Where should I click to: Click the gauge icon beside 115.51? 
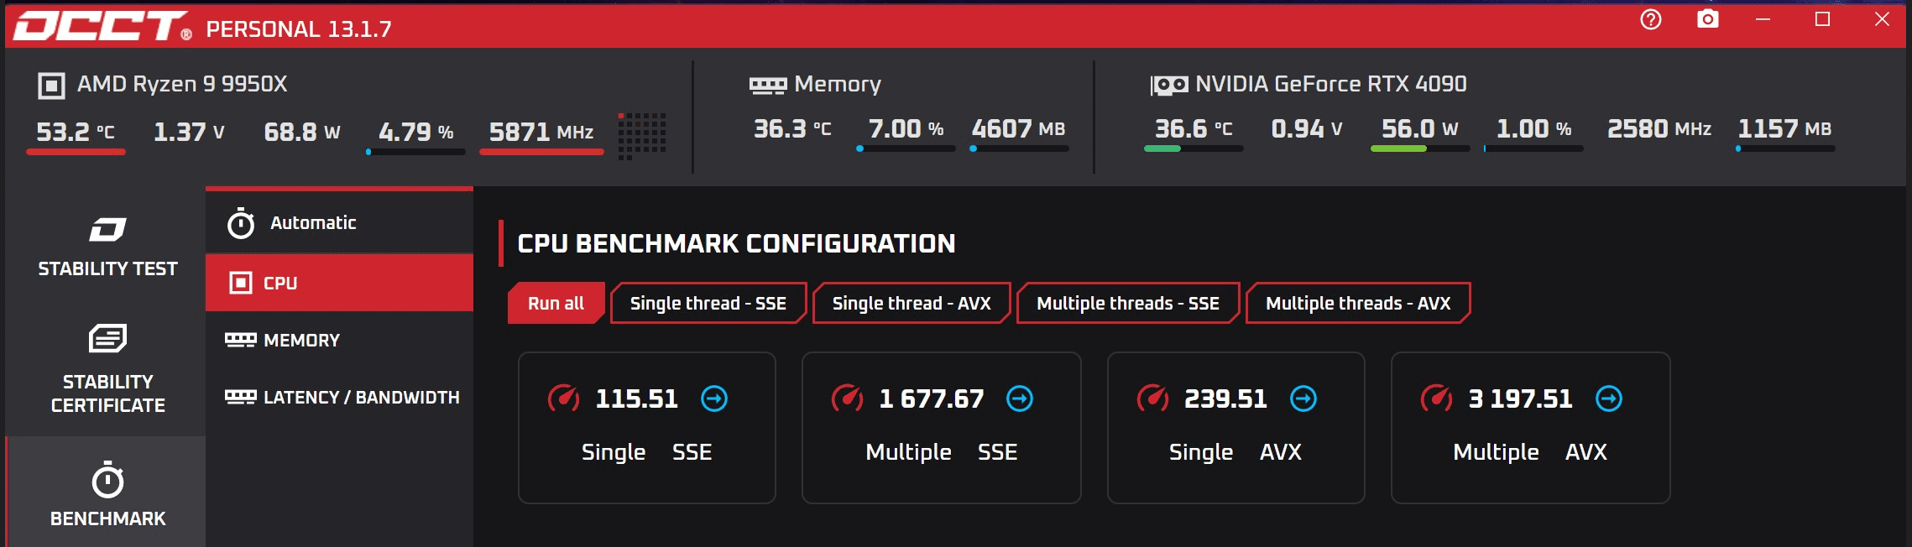click(x=563, y=399)
